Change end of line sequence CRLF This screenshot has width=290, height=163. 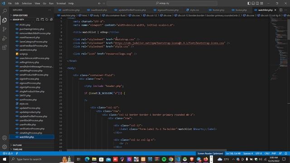click(x=267, y=153)
